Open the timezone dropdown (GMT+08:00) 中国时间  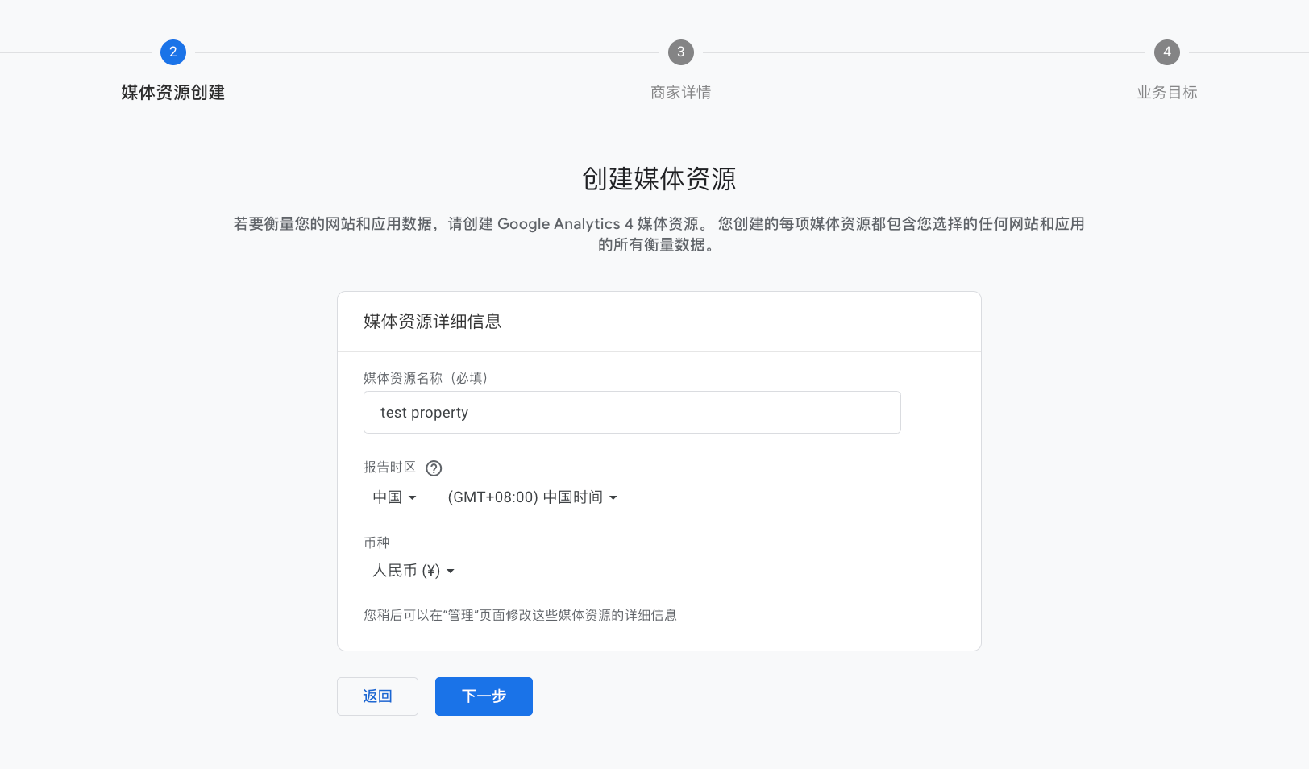click(528, 497)
